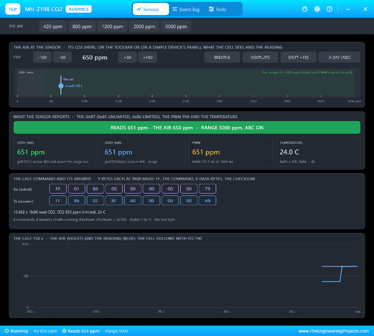Open the theme palette icon

click(304, 9)
